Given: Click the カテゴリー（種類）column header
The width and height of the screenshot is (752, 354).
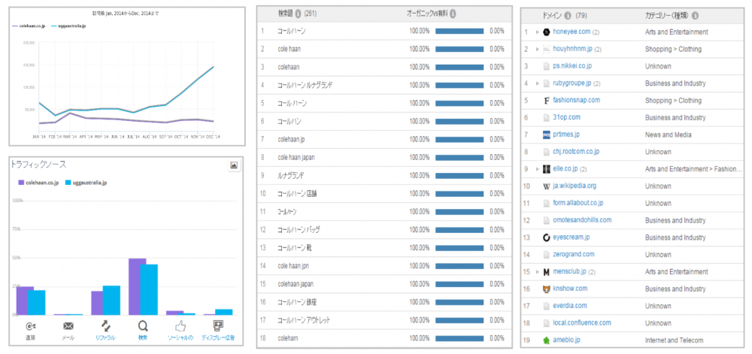Looking at the screenshot, I should (666, 16).
